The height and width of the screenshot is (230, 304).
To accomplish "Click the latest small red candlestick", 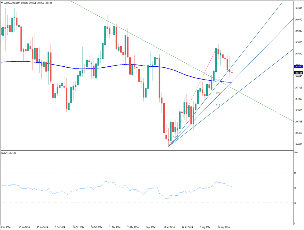I will [232, 73].
